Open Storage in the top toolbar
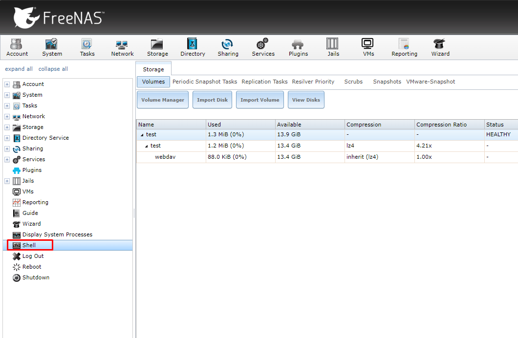Image resolution: width=518 pixels, height=338 pixels. [x=157, y=47]
